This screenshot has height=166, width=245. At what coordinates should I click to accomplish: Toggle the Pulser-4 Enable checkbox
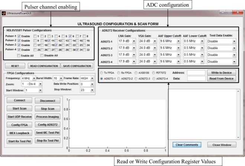pyautogui.click(x=19, y=50)
